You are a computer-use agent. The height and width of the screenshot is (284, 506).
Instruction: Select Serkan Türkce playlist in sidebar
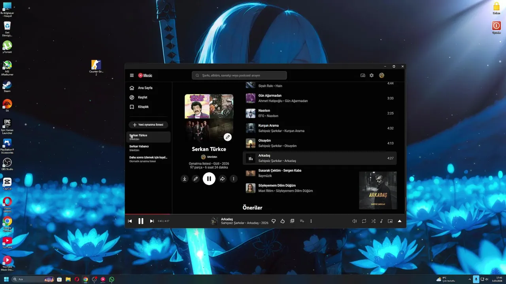(x=149, y=137)
